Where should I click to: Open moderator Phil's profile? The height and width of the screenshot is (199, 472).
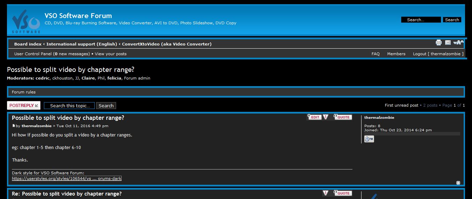tap(101, 78)
